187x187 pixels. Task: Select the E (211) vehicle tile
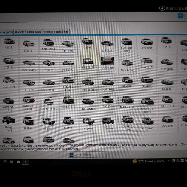coord(29,46)
